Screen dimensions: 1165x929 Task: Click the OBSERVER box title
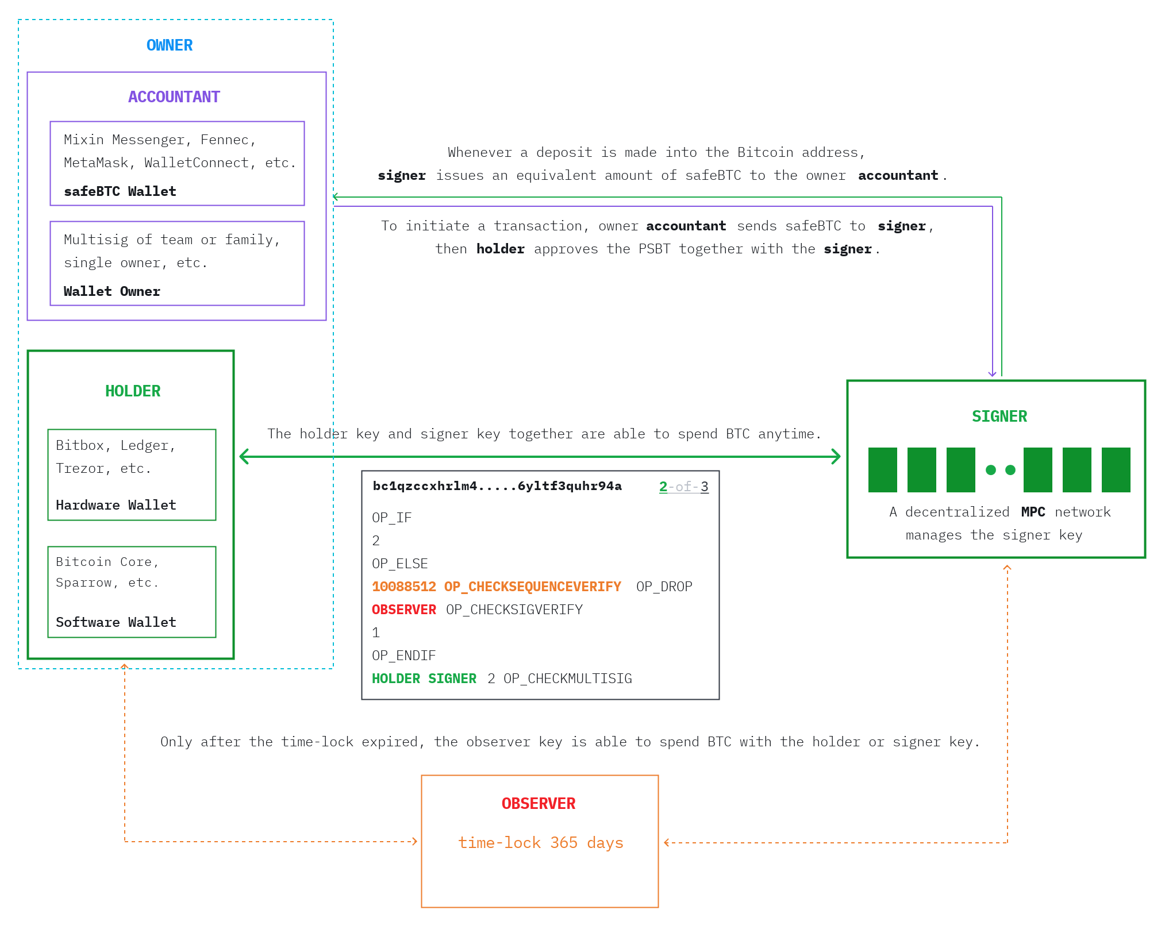pos(539,804)
